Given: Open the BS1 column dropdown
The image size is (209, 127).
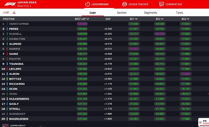Looking at the screenshot, I should click(x=136, y=19).
